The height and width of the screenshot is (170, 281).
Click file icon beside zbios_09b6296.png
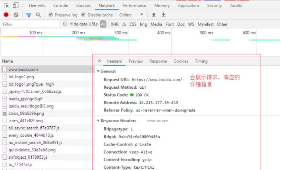click(x=5, y=114)
